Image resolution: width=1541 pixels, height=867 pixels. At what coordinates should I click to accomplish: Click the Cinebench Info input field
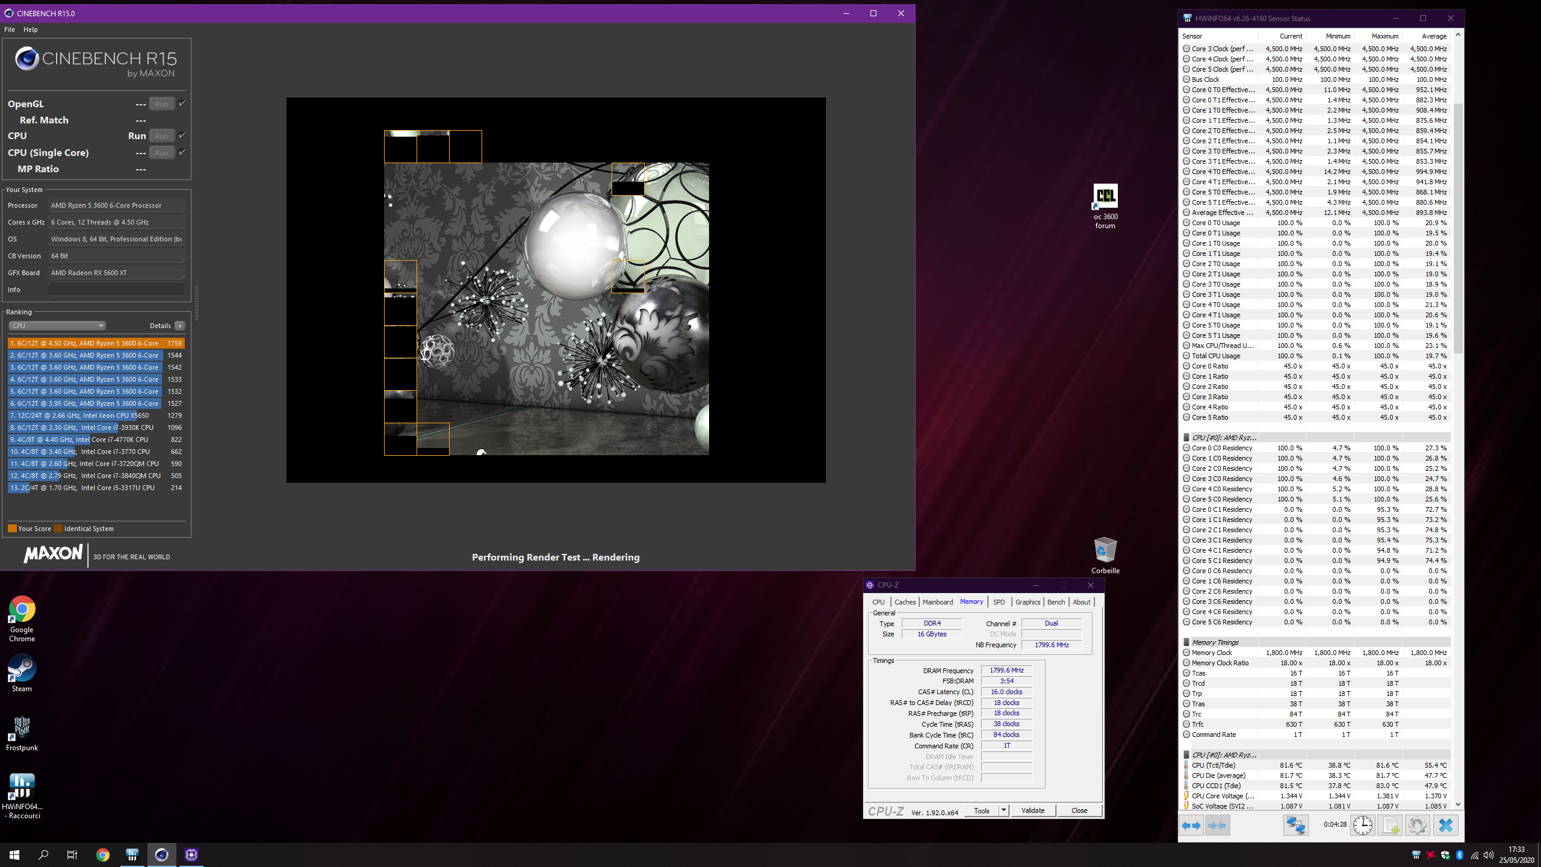coord(116,290)
